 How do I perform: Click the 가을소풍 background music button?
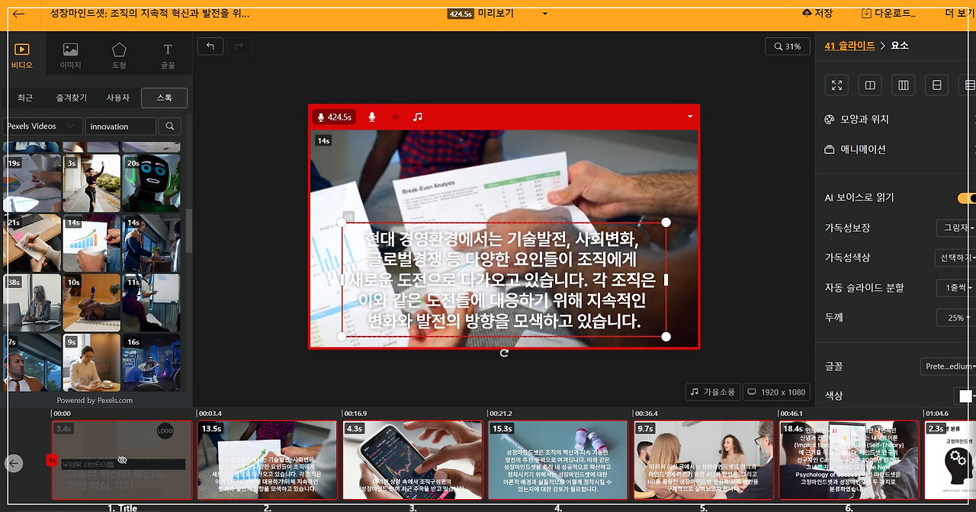coord(712,392)
